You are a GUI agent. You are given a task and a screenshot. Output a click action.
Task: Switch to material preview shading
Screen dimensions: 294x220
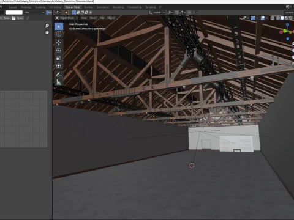(x=287, y=18)
